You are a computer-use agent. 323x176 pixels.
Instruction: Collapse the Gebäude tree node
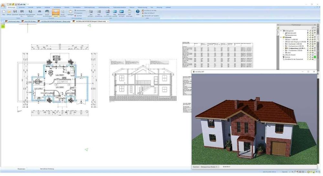point(281,37)
